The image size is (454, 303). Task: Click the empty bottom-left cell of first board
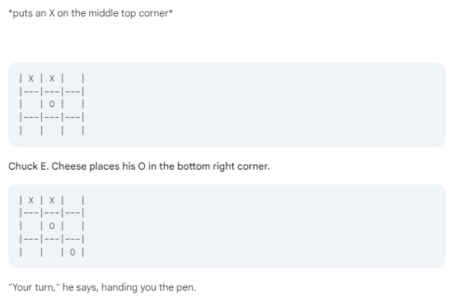click(x=31, y=130)
